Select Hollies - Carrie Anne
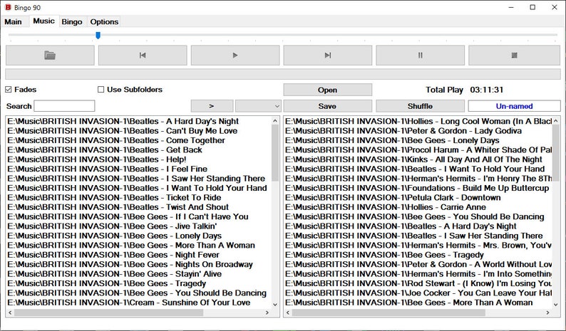The height and width of the screenshot is (331, 566). [x=386, y=207]
